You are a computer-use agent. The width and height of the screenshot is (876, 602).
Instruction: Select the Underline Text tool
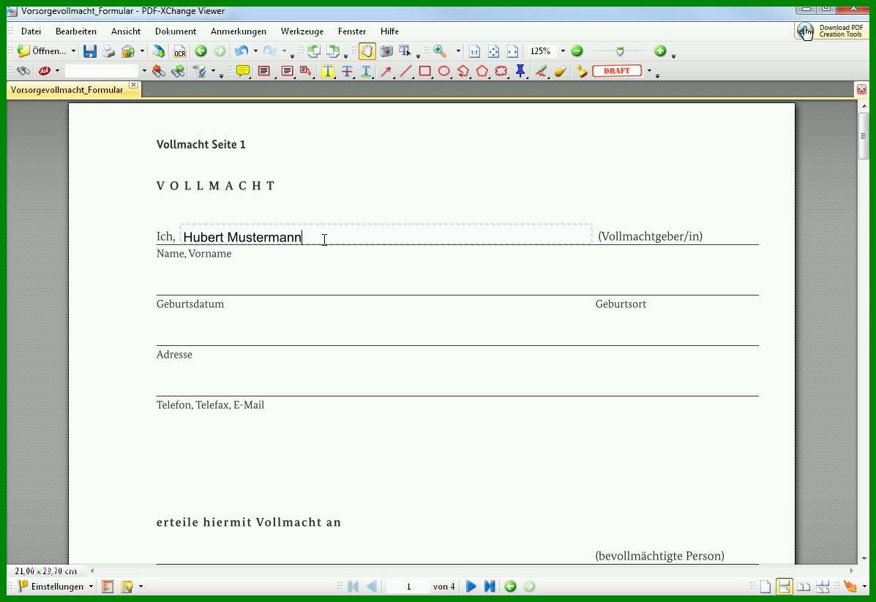coord(366,71)
